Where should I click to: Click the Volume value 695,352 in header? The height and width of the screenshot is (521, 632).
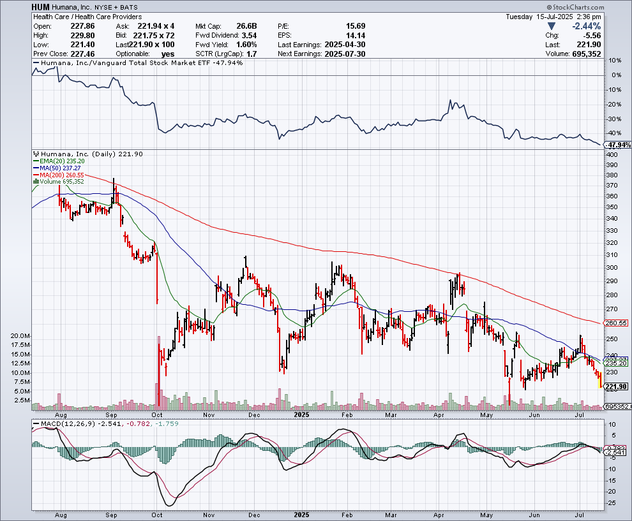tap(587, 54)
